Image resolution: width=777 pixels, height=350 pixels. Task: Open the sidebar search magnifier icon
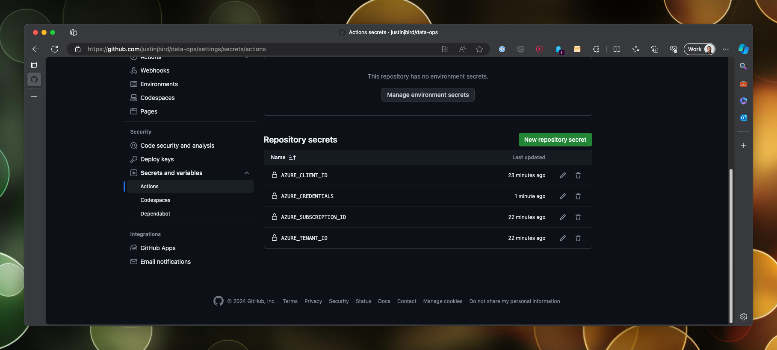coord(744,66)
